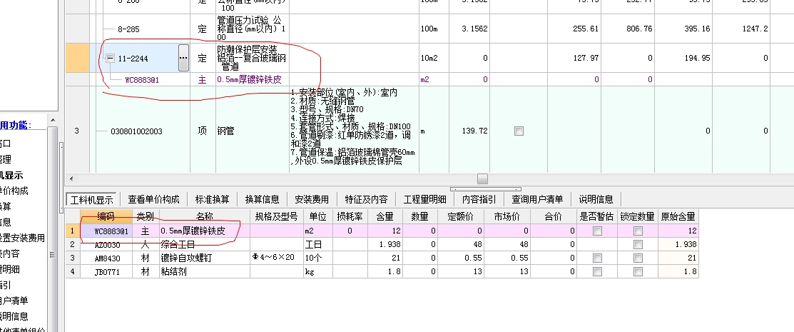Click the 单价构成 sidebar link
This screenshot has width=794, height=332.
click(x=14, y=191)
